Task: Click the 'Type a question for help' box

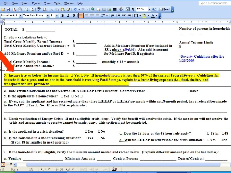Action: click(215, 3)
